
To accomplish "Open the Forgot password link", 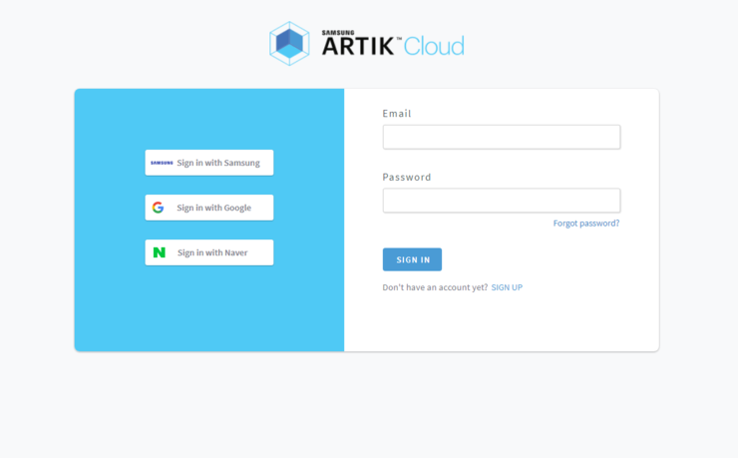I will coord(586,224).
